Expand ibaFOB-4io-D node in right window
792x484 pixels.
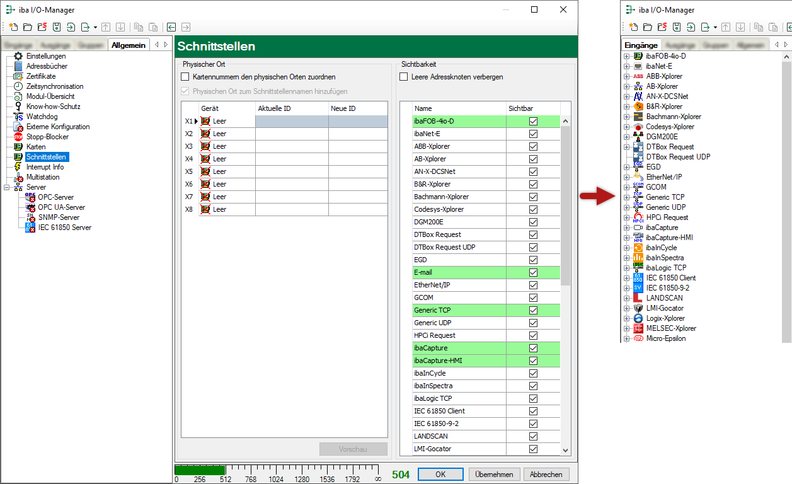tap(626, 56)
